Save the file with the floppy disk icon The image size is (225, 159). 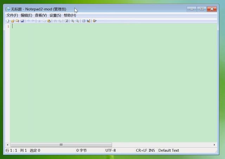[x=22, y=21]
